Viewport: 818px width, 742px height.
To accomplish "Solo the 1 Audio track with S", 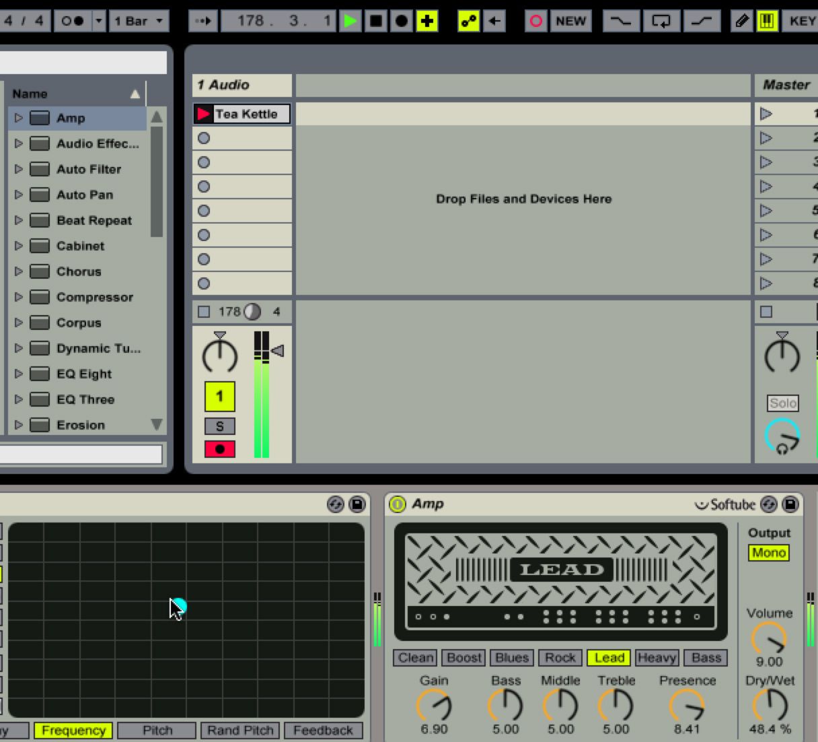I will 219,426.
